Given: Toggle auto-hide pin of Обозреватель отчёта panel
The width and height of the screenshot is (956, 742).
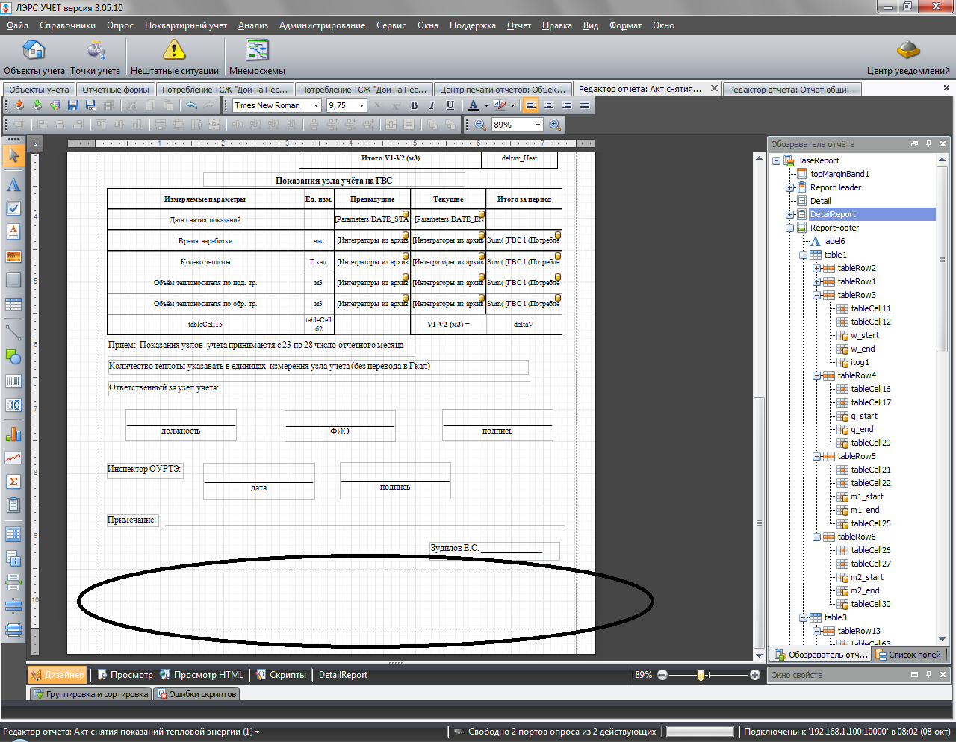Looking at the screenshot, I should [928, 143].
